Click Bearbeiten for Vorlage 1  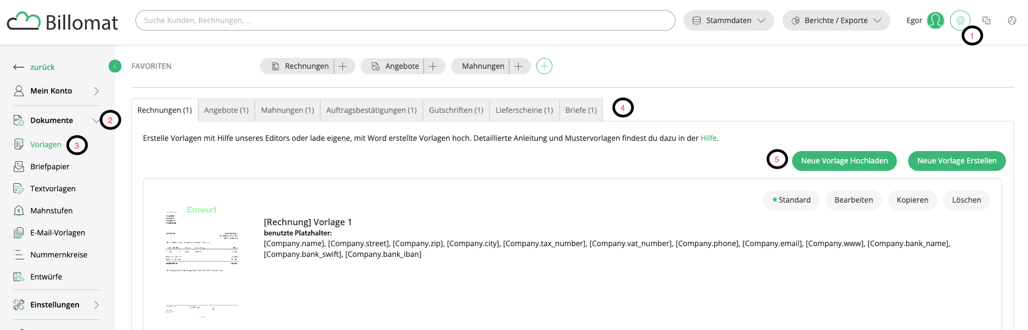[x=853, y=200]
